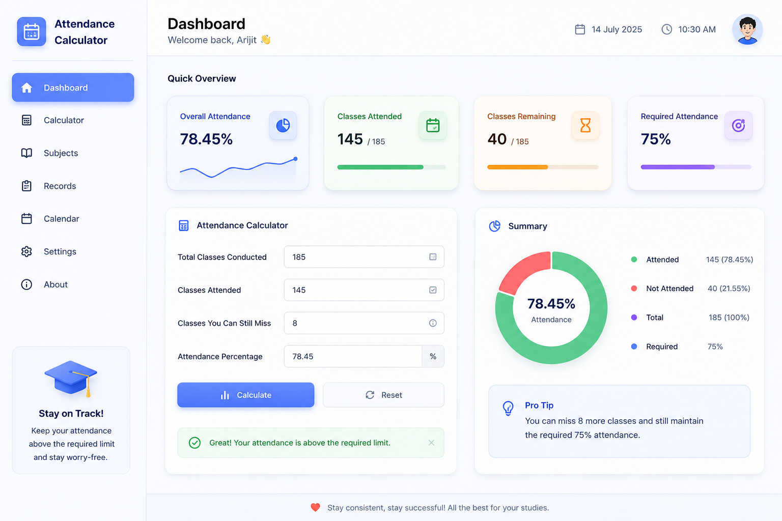
Task: Click the % suffix on Attendance Percentage
Action: [x=433, y=356]
